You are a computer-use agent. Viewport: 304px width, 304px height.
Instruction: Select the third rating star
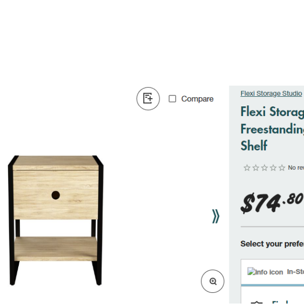[264, 168]
